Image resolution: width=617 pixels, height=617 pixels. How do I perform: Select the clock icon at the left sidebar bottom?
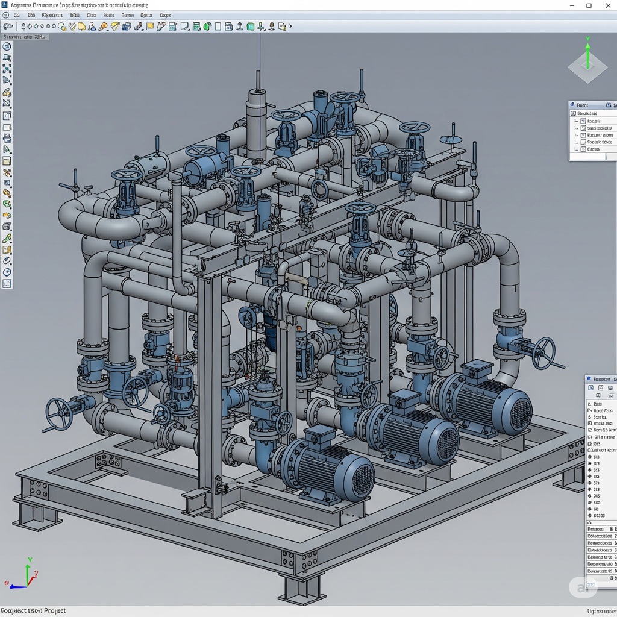pyautogui.click(x=7, y=272)
